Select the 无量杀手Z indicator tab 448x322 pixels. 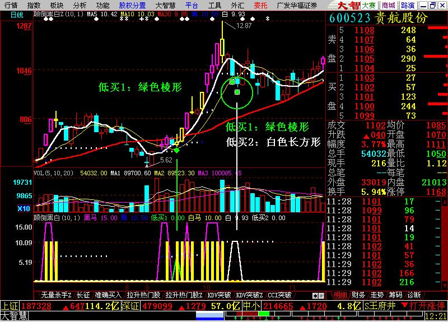57,295
